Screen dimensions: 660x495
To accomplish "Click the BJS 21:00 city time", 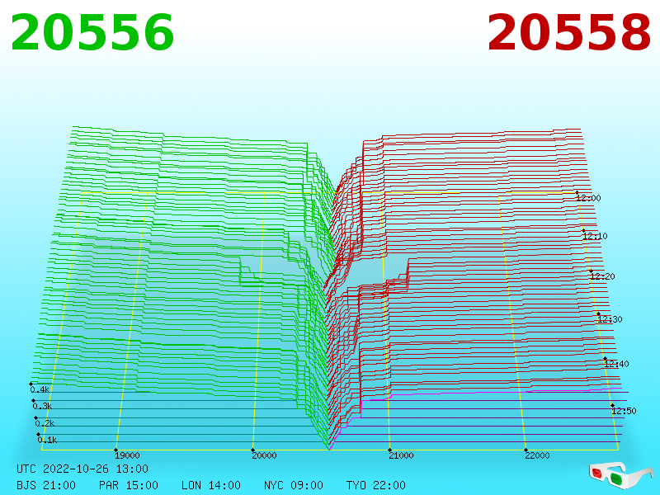I will (x=46, y=485).
